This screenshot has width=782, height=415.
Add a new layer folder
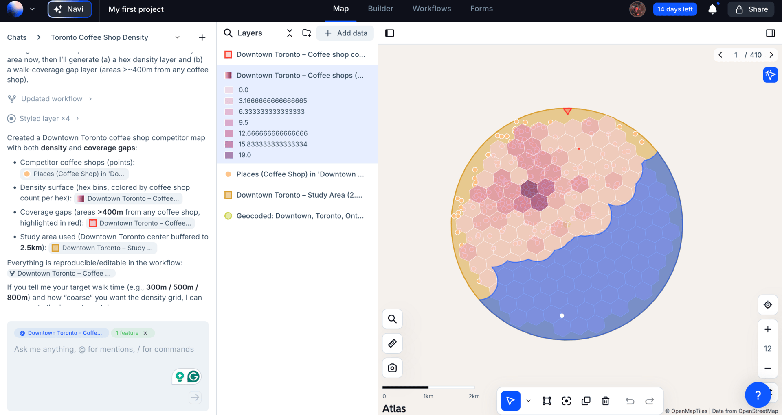(x=307, y=33)
